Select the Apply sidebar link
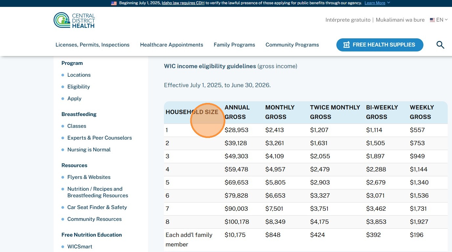This screenshot has height=252, width=452. (74, 99)
